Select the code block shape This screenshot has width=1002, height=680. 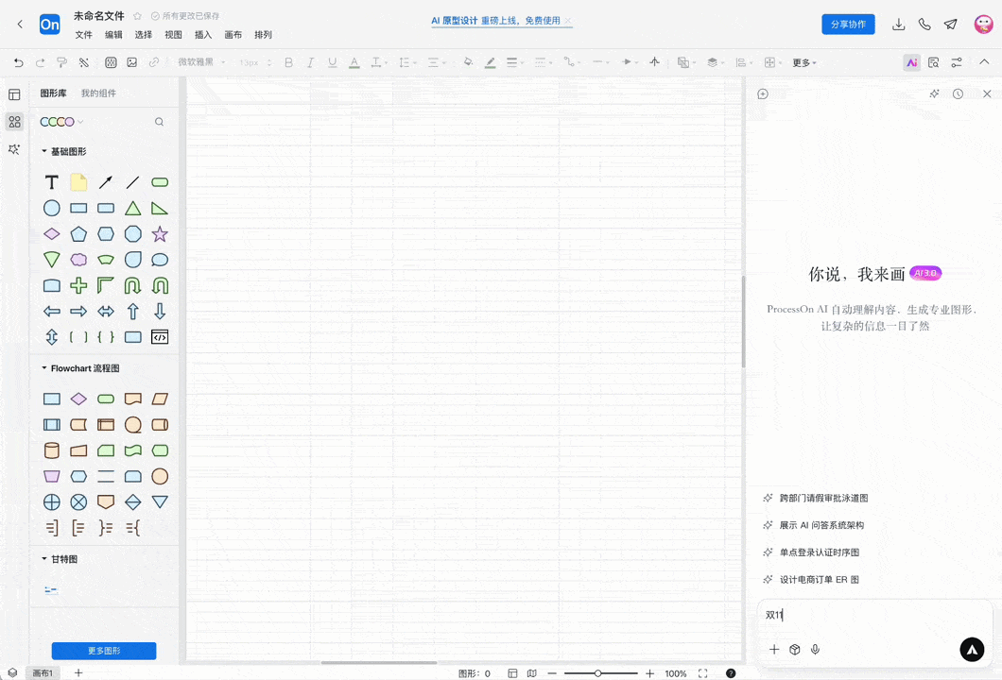(160, 337)
